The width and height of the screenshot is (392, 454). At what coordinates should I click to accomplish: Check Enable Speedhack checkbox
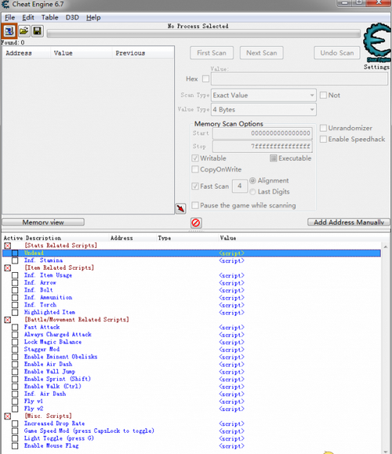[323, 139]
